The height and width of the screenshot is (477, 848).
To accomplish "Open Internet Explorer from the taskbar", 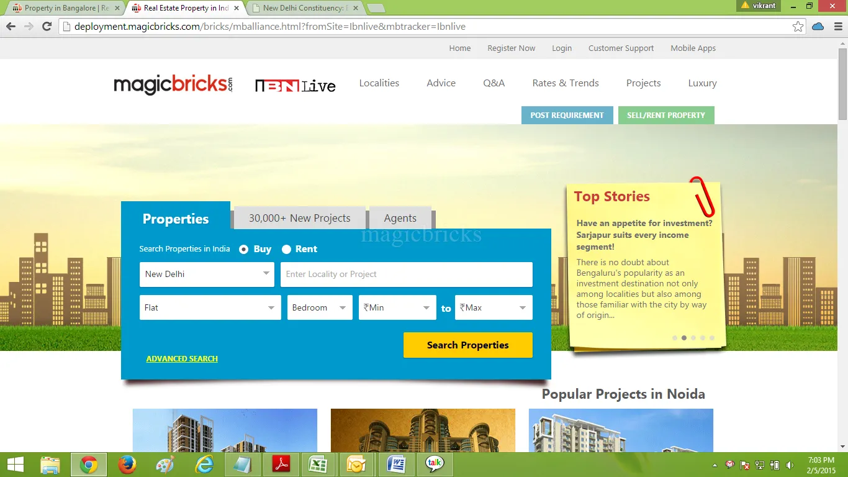I will (204, 465).
